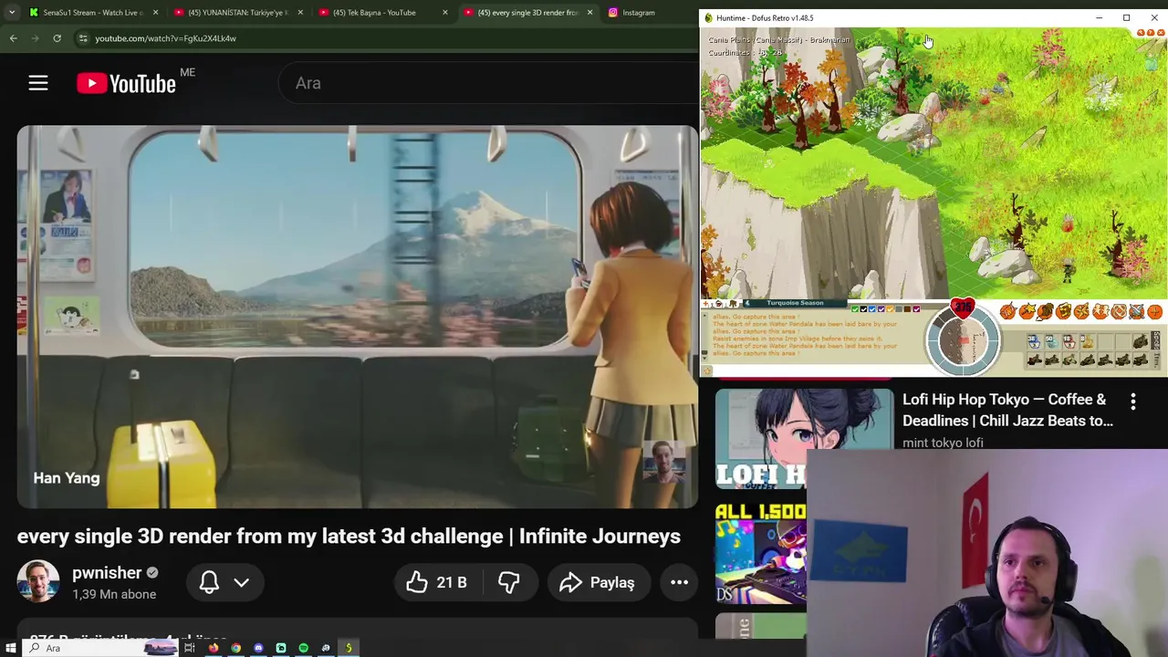Click the Dofus chat scroll down arrow
Viewport: 1168px width, 657px height.
(x=704, y=359)
